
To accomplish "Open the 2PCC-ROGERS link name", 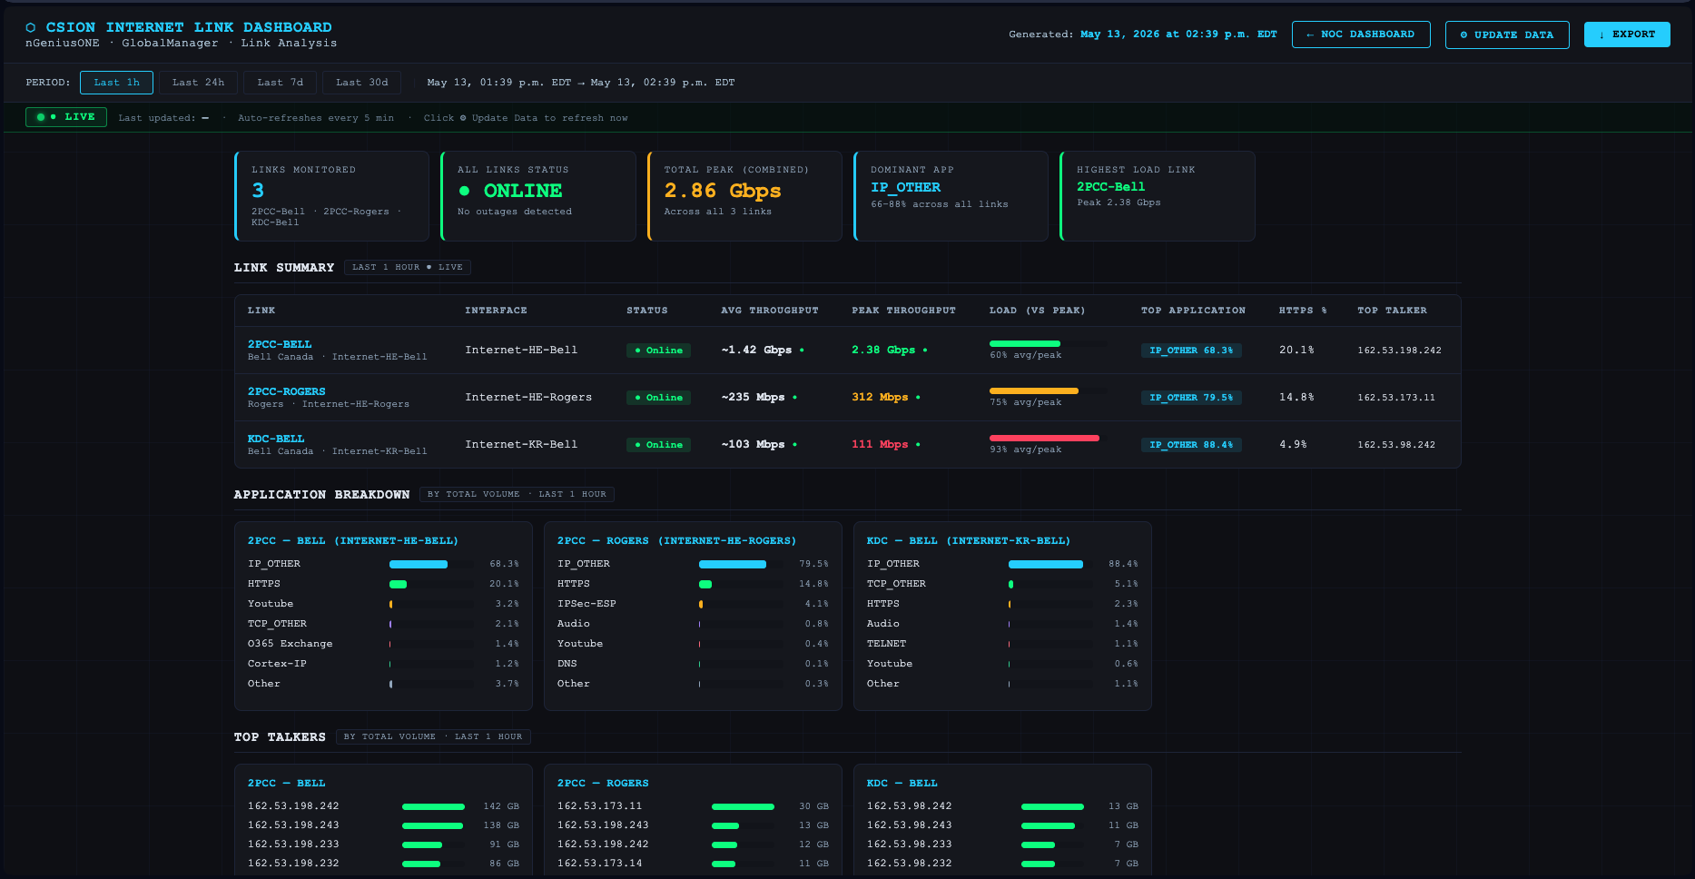I will pos(286,391).
